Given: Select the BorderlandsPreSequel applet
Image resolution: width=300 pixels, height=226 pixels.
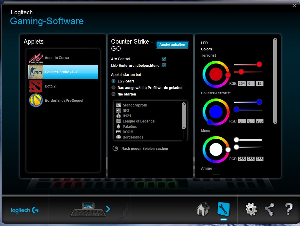Looking at the screenshot, I should [x=63, y=101].
